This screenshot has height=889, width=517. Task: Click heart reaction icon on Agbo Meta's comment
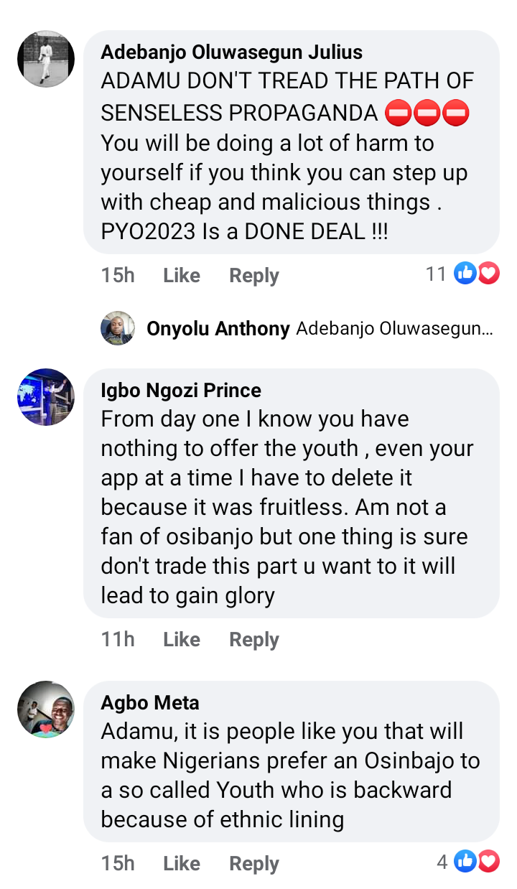(x=488, y=861)
